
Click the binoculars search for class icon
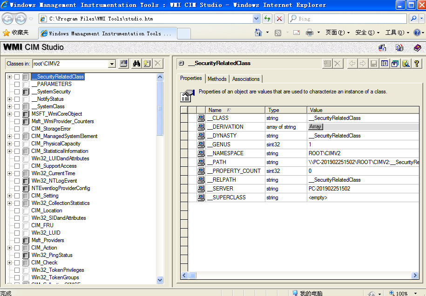(136, 64)
